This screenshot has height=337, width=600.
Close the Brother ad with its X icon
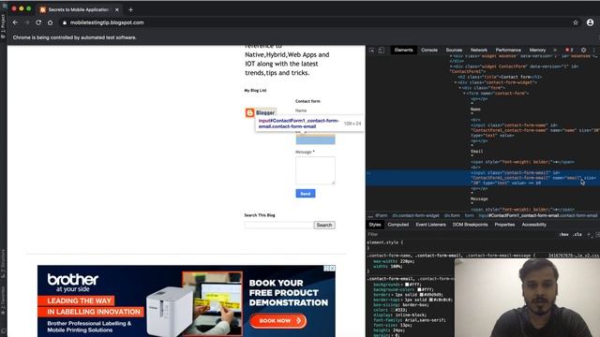[x=333, y=269]
